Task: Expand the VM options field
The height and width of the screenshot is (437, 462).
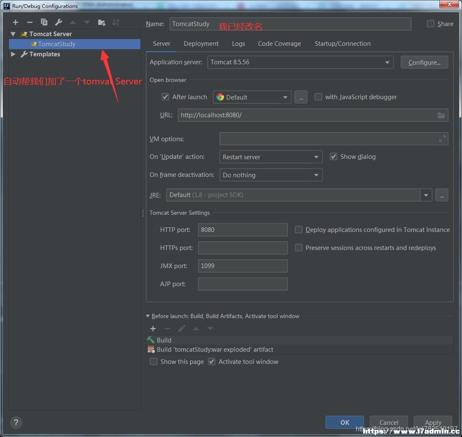Action: coord(442,139)
